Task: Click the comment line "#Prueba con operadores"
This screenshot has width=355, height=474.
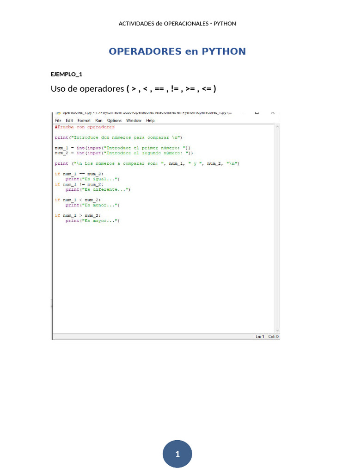Action: coord(85,127)
